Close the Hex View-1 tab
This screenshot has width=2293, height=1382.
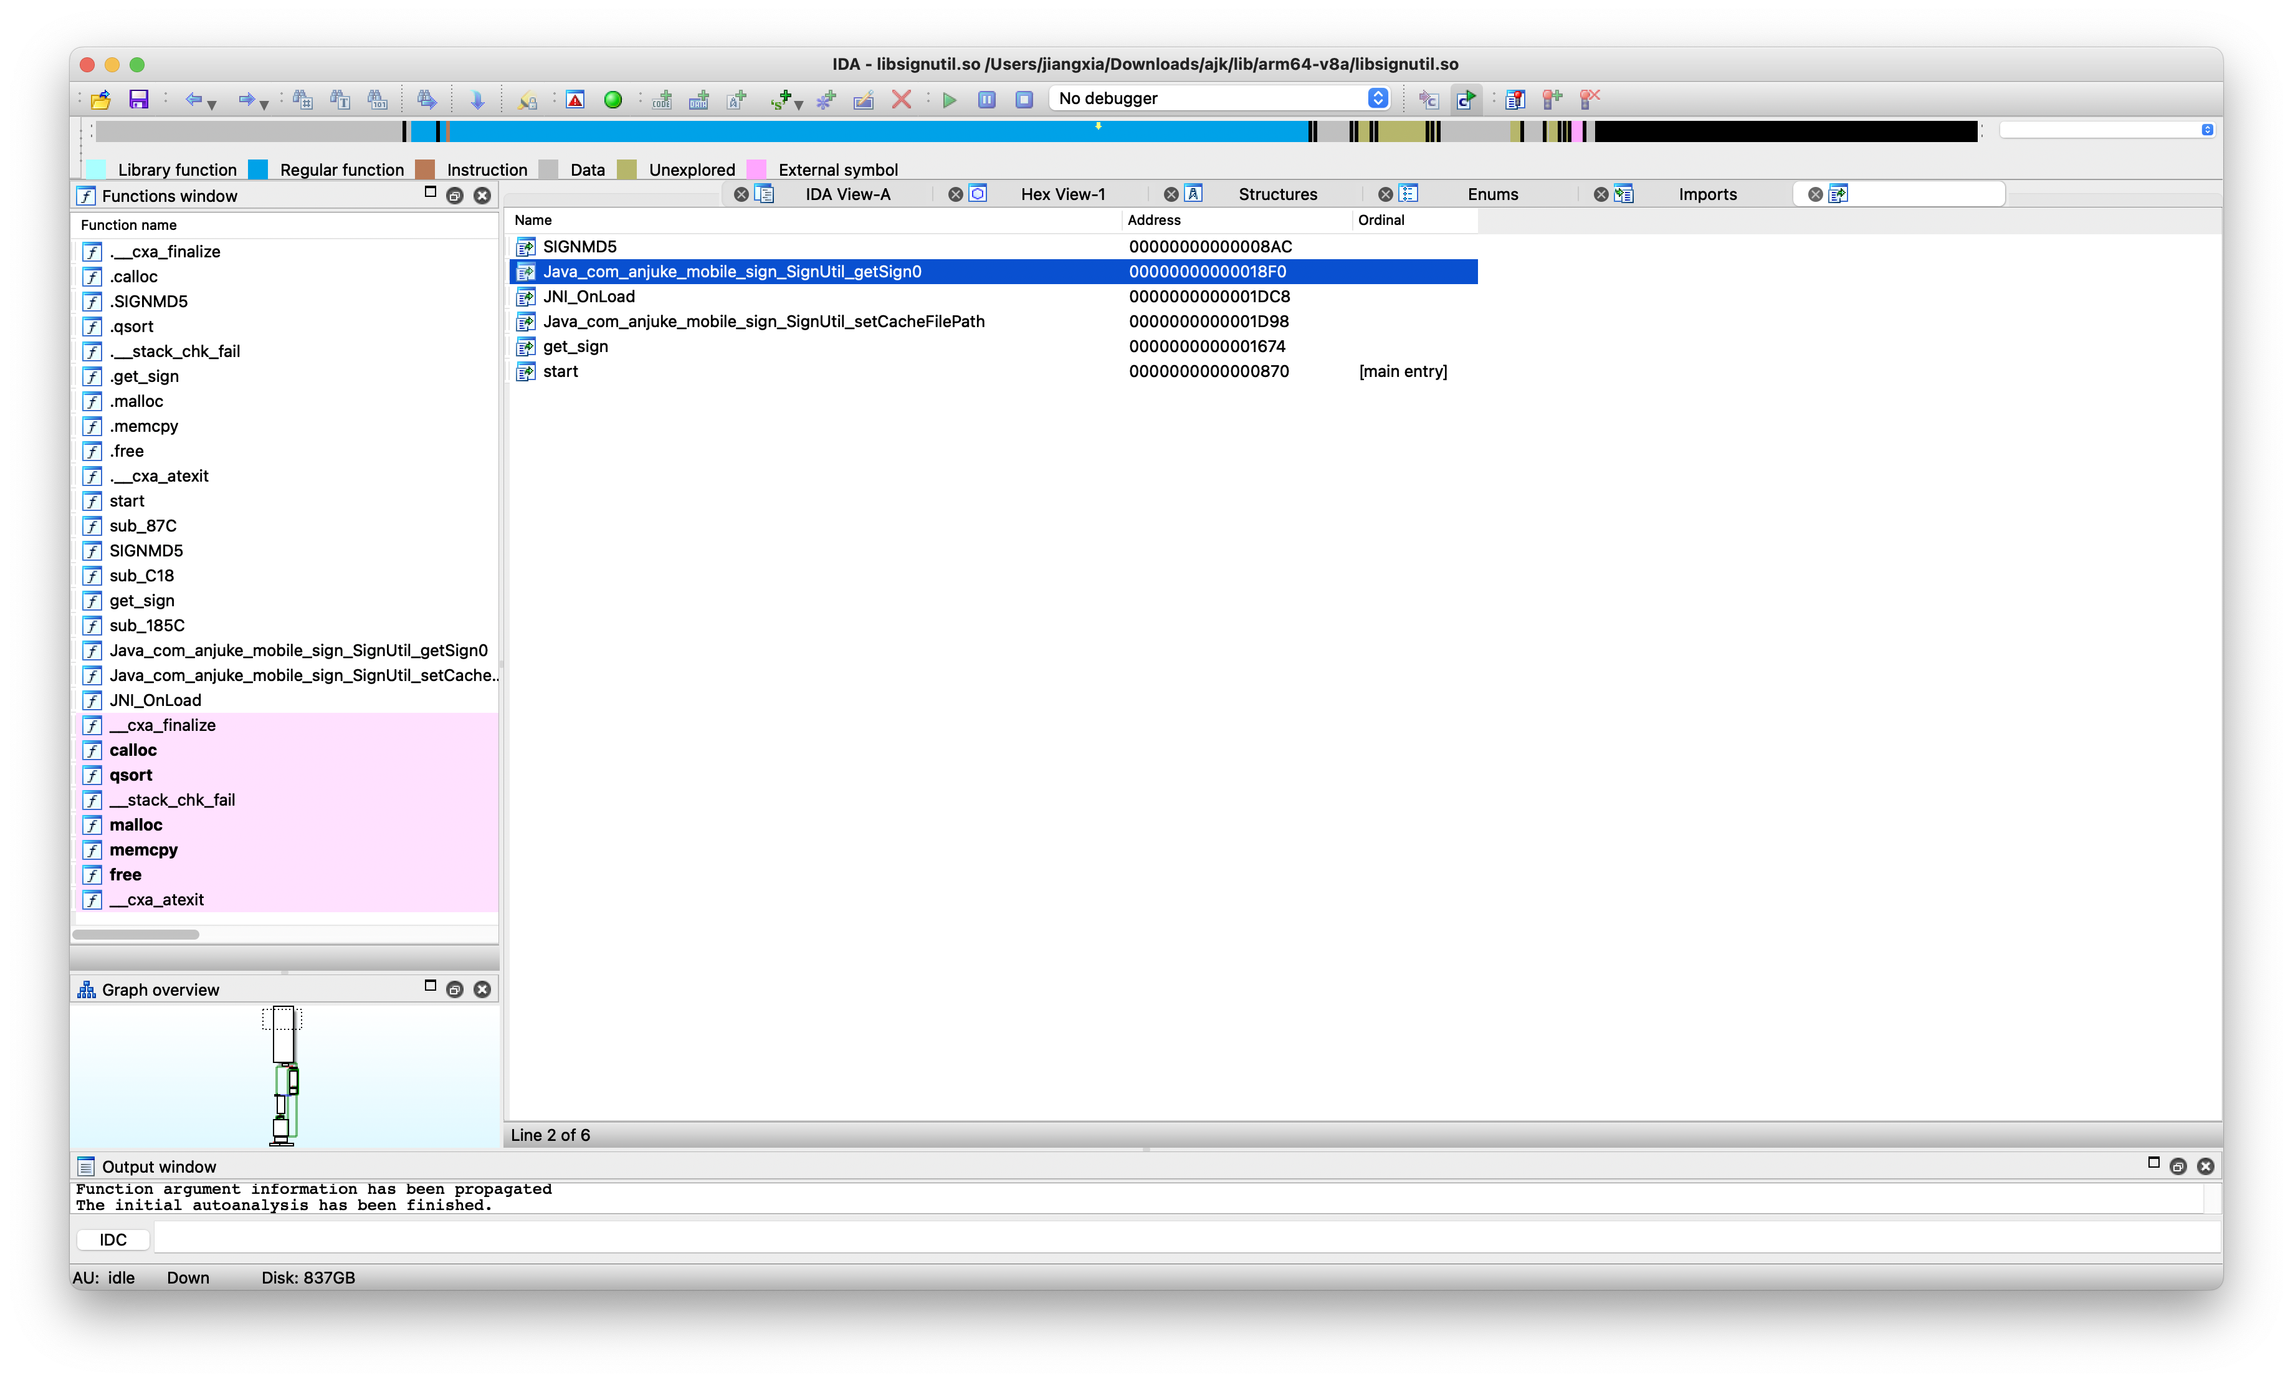click(955, 194)
